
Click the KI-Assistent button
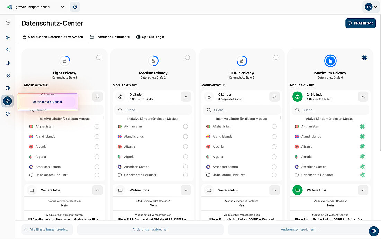(x=361, y=23)
